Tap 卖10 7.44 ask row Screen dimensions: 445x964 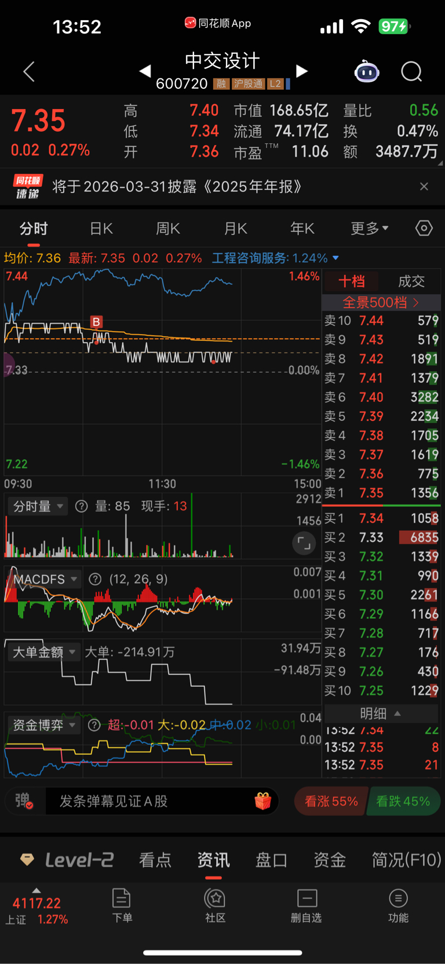[381, 321]
